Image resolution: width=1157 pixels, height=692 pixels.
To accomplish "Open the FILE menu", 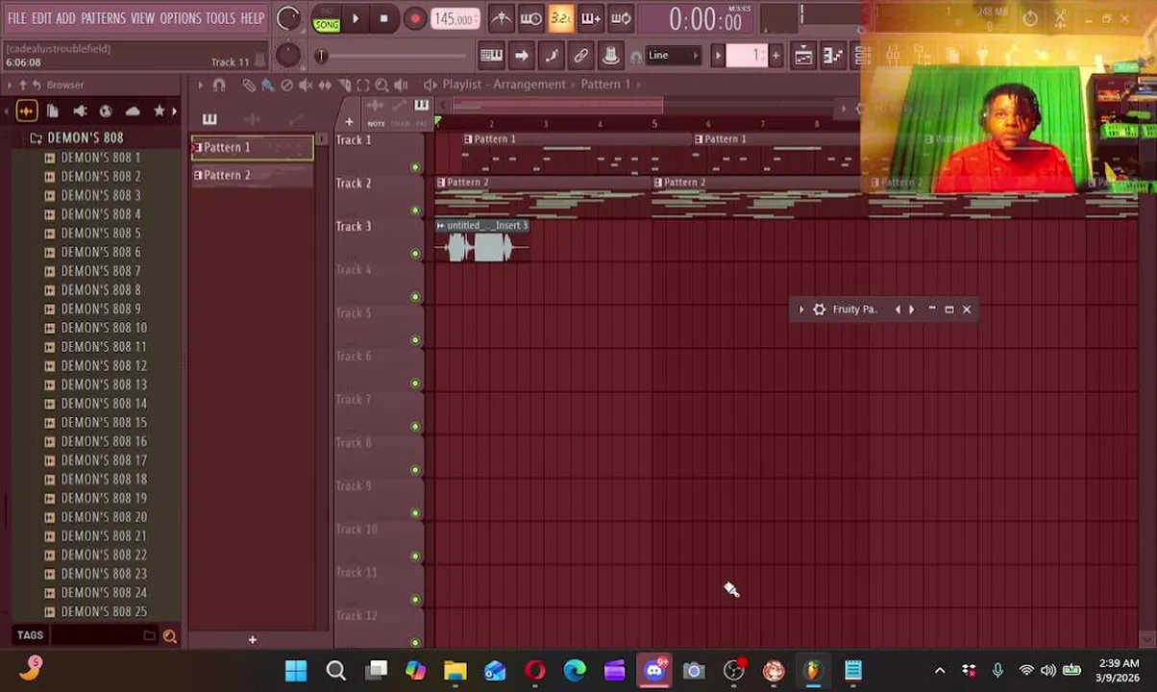I will click(17, 18).
